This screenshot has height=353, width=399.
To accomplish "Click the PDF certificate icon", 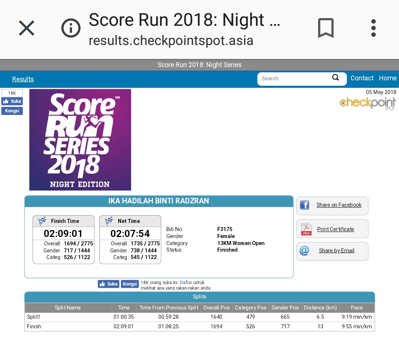I will tap(306, 229).
